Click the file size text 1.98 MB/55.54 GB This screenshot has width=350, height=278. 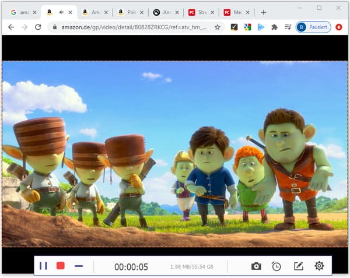coord(192,266)
